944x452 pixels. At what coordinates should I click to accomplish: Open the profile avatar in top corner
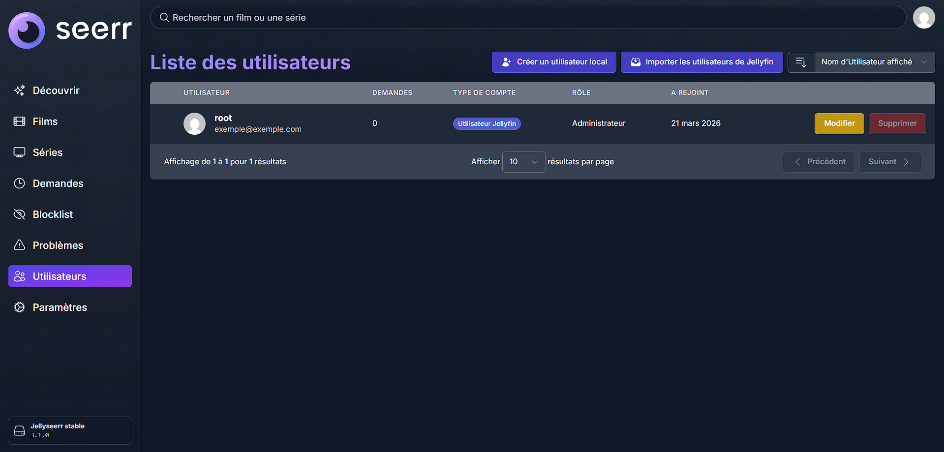tap(923, 18)
